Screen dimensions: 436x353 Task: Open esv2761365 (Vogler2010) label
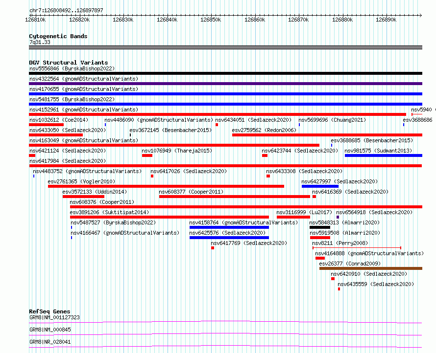(x=81, y=181)
